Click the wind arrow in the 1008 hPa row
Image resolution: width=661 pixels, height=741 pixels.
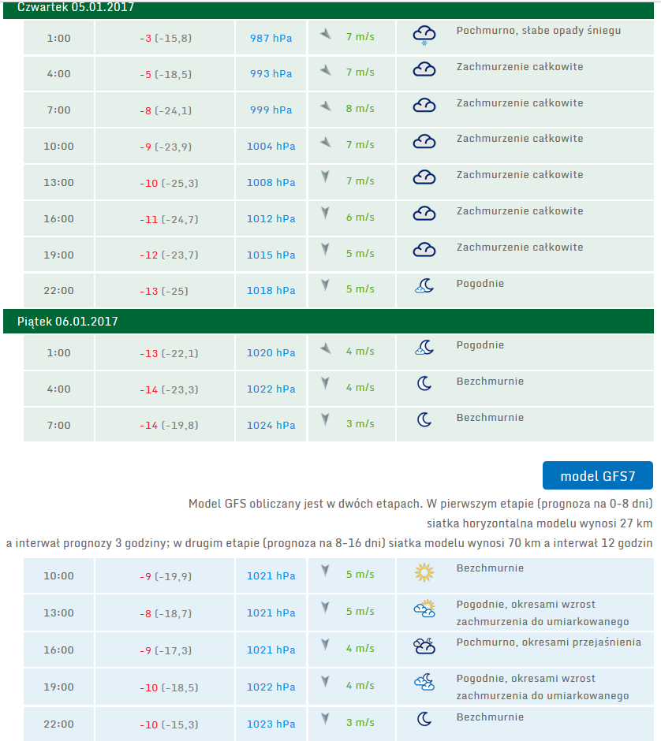pos(325,177)
